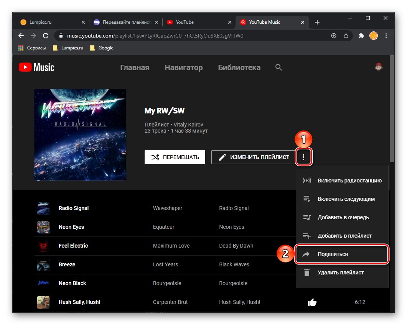
Task: Bookmark this page with star icon
Action: point(346,36)
